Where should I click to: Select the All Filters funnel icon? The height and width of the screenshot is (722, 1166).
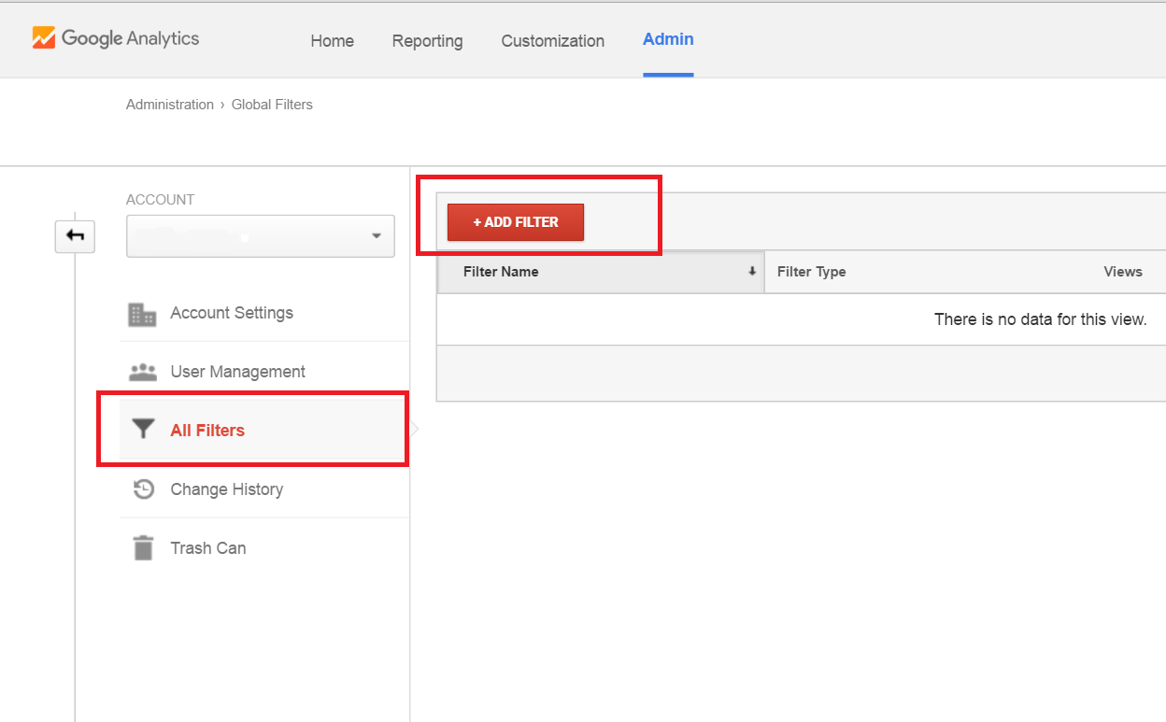pos(143,430)
